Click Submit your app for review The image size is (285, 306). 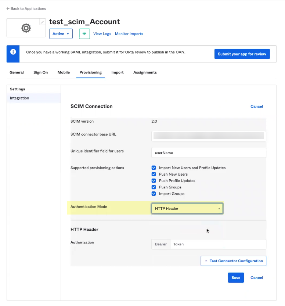pyautogui.click(x=242, y=54)
